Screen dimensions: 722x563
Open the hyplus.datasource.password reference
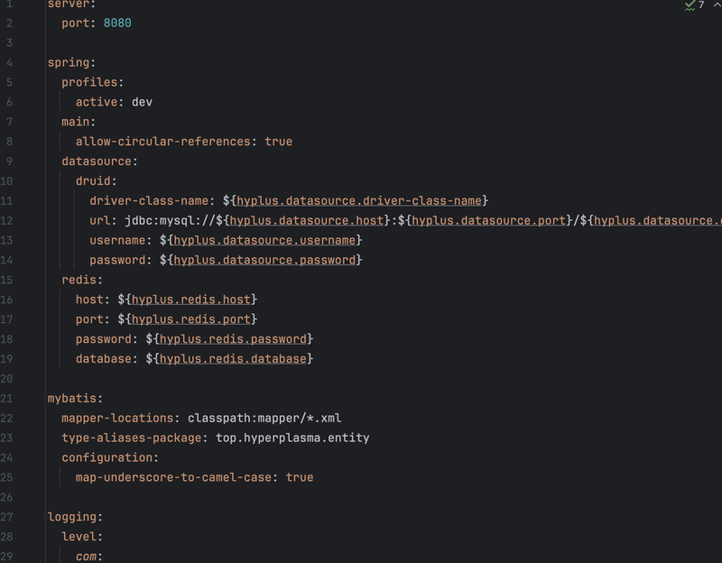click(264, 260)
